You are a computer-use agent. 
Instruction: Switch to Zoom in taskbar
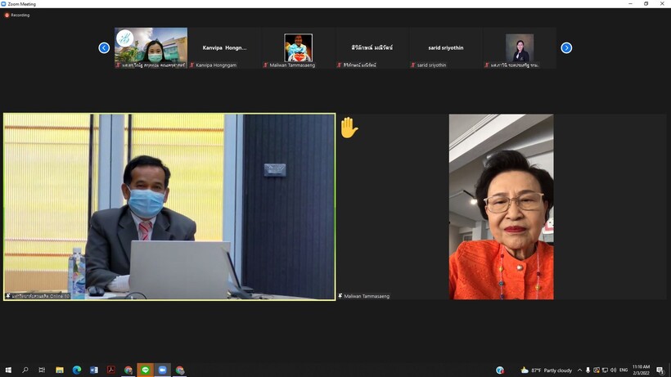163,370
